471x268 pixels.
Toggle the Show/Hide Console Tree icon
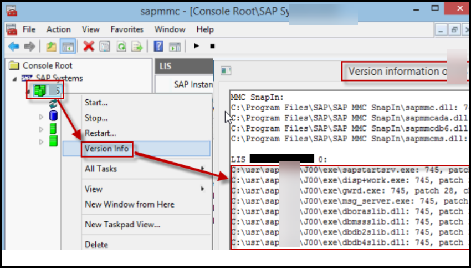point(68,47)
